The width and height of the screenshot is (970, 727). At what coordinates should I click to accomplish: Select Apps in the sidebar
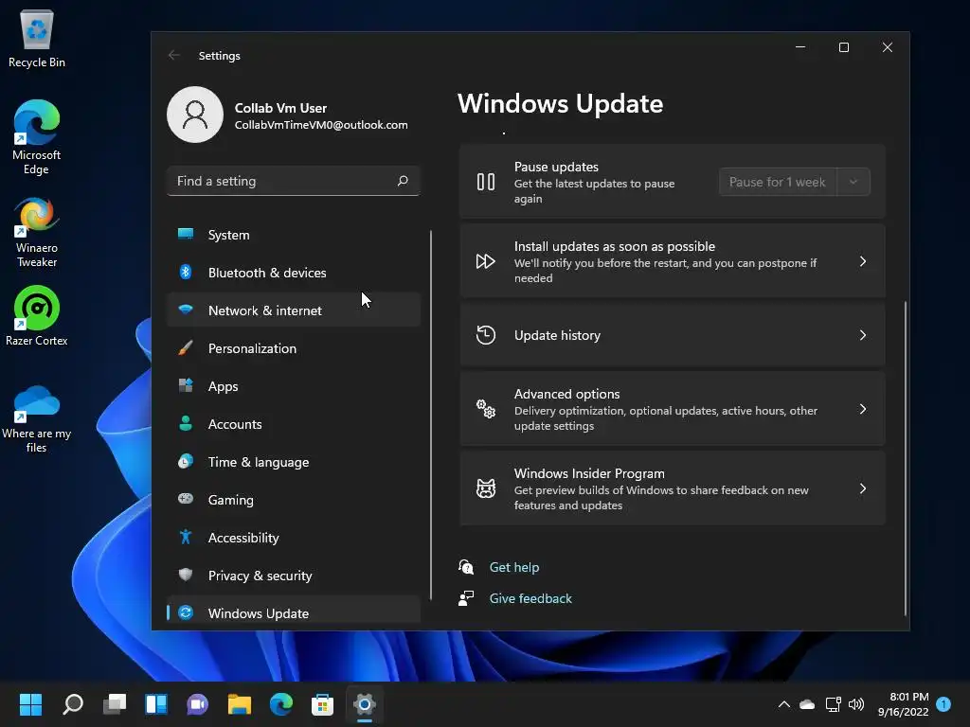pyautogui.click(x=294, y=386)
